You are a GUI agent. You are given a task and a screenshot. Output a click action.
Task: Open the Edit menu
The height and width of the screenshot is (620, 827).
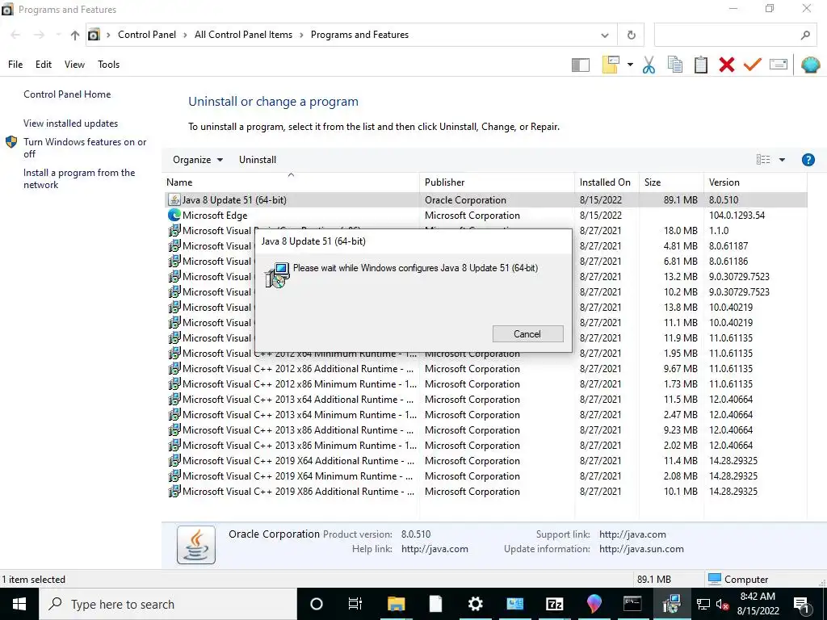click(x=44, y=65)
